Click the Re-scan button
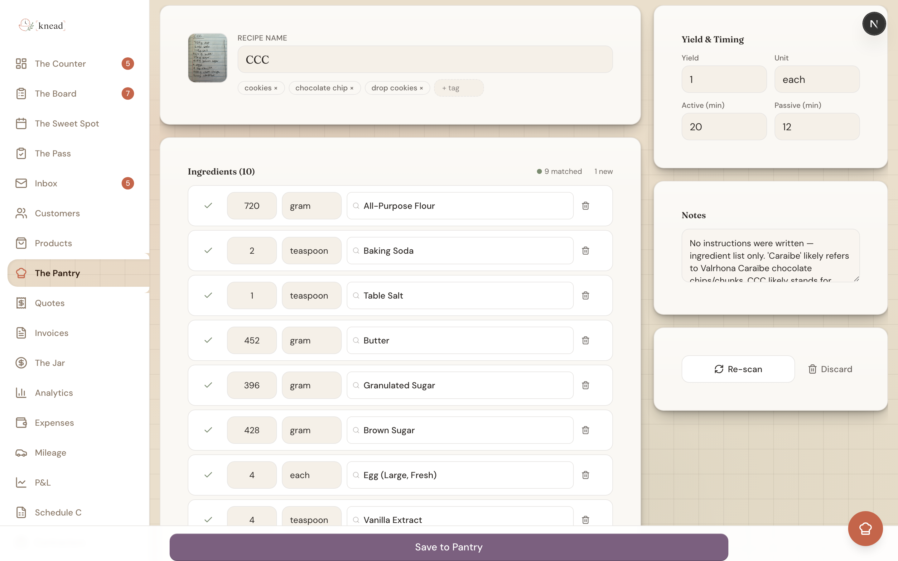Image resolution: width=898 pixels, height=561 pixels. [x=738, y=369]
